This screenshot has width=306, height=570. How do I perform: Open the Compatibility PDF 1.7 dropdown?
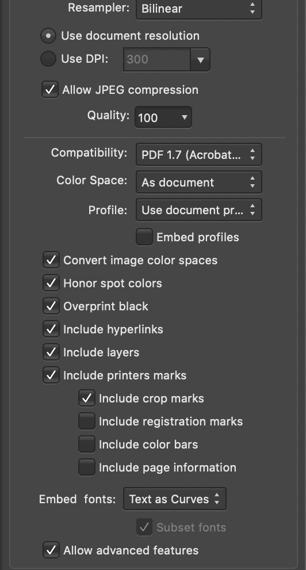point(198,155)
